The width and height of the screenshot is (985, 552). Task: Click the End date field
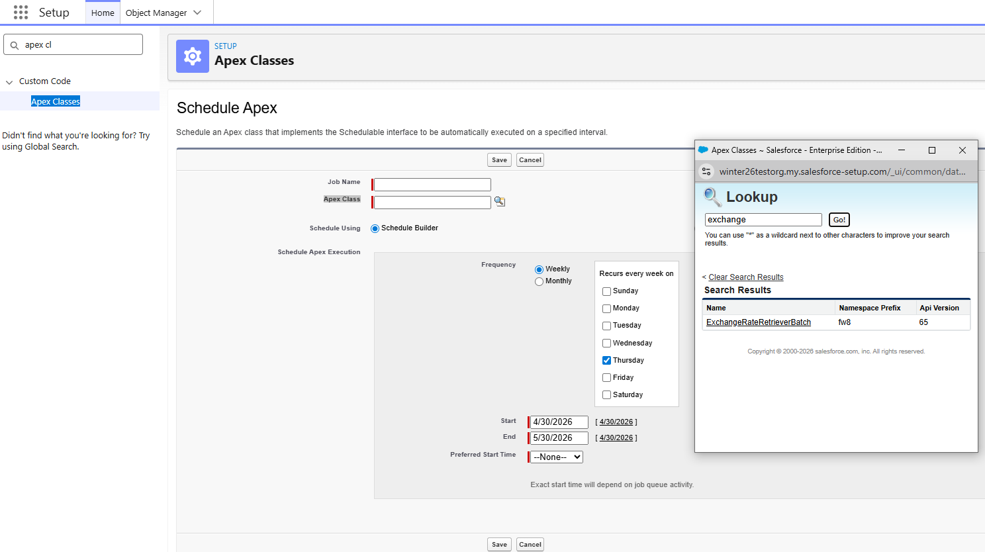[559, 438]
